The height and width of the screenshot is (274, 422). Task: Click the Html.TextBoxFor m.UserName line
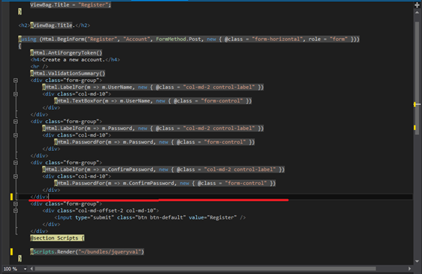coord(153,101)
